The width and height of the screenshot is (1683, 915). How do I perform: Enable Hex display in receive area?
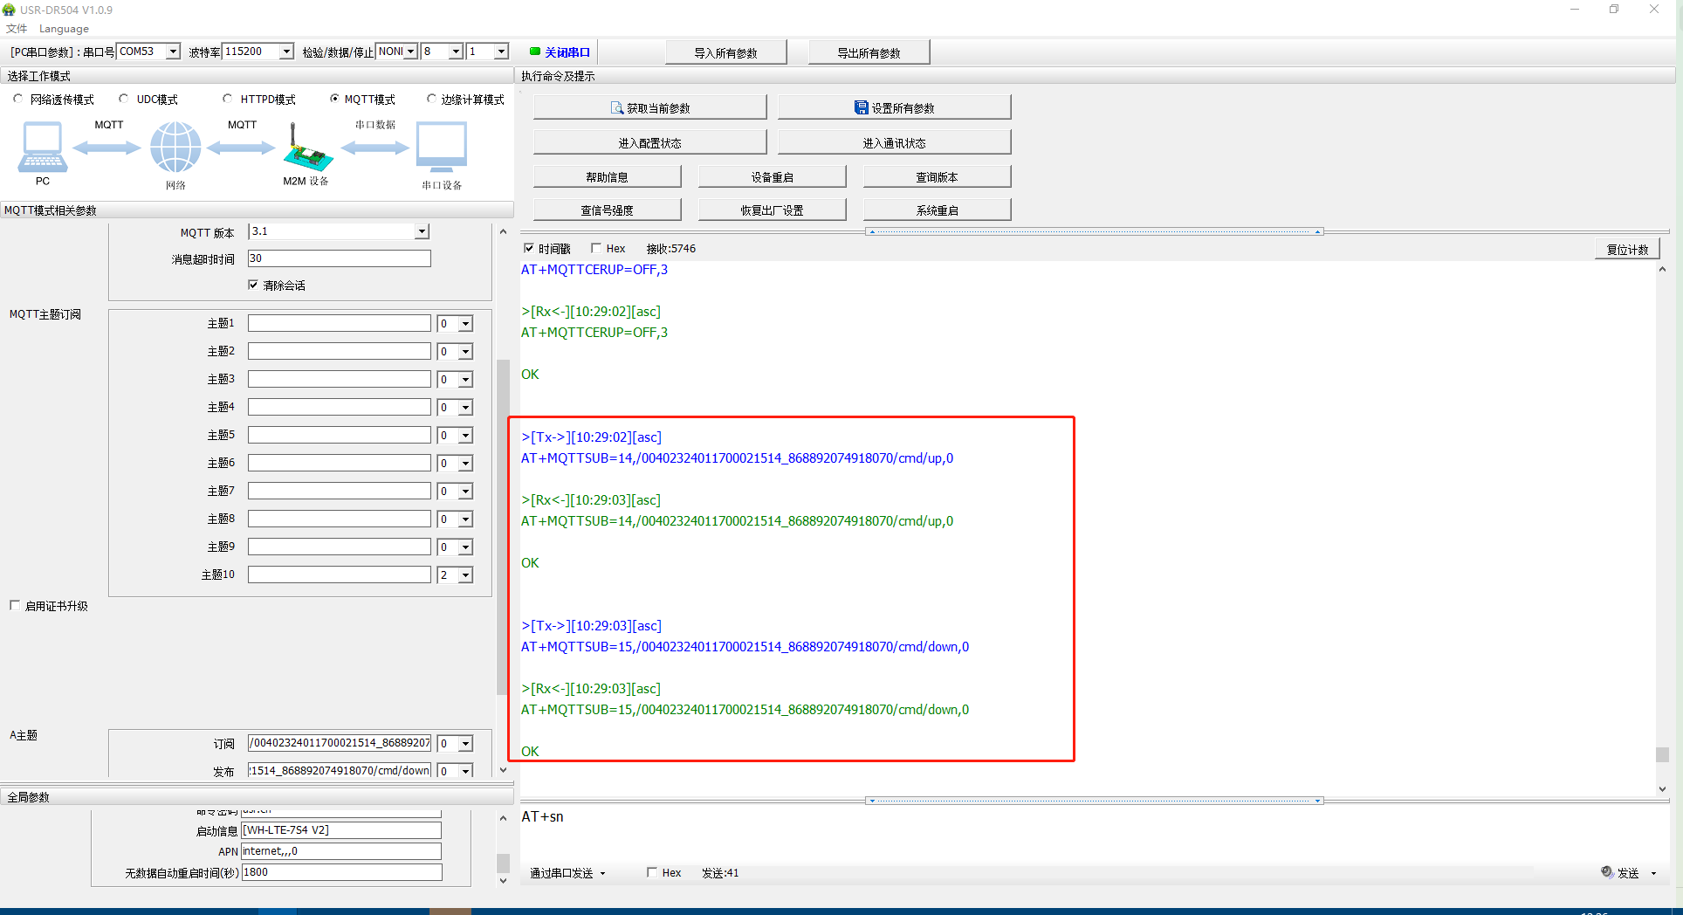click(x=596, y=249)
